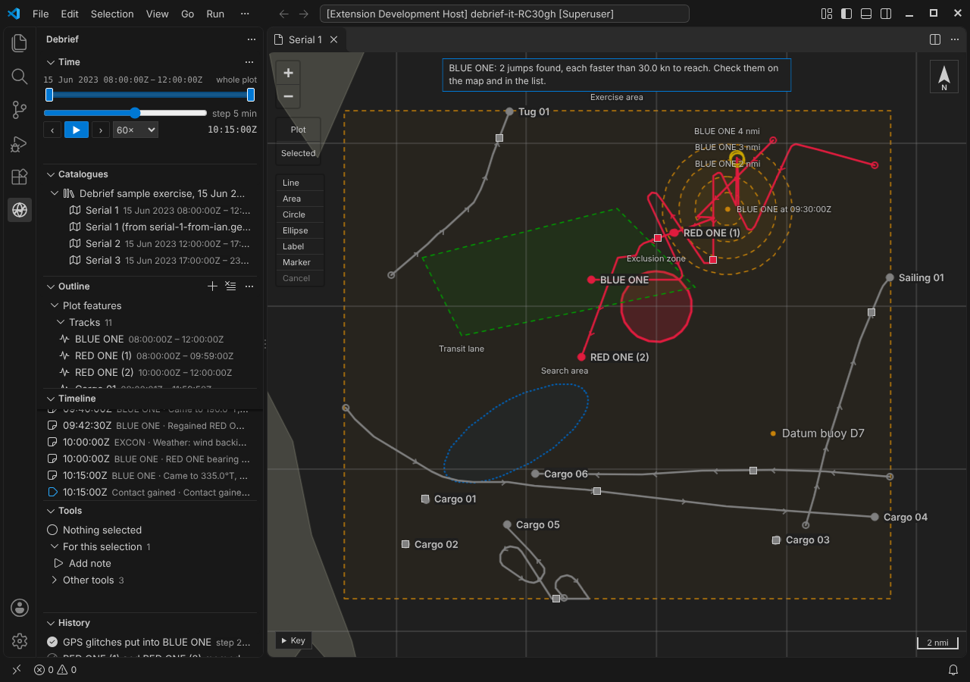Collapse the Catalogues section

coord(52,174)
